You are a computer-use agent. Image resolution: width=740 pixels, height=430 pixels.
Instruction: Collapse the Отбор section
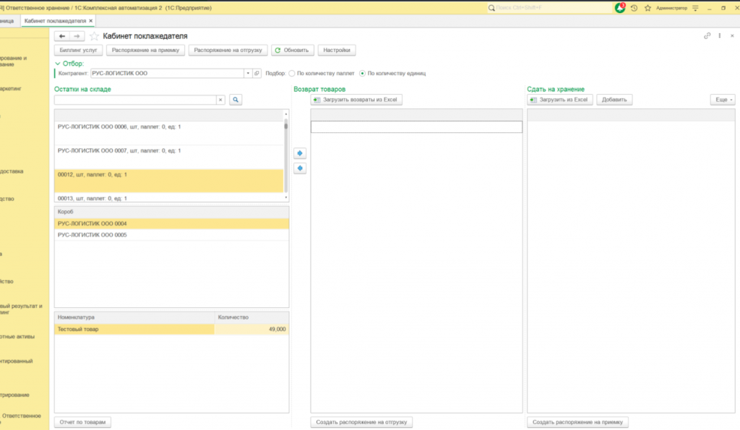tap(57, 64)
